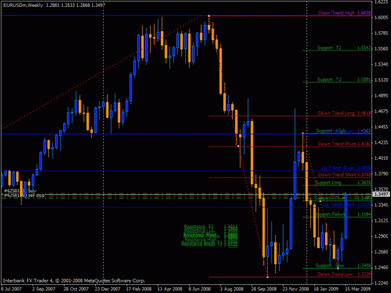
Task: Click the sell stop order label
Action: point(24,195)
